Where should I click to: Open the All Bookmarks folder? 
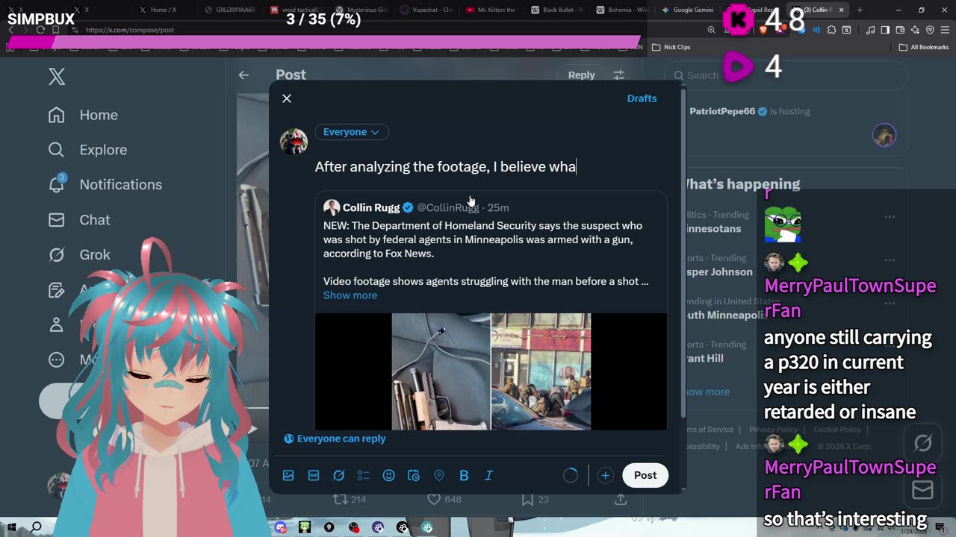(x=924, y=47)
